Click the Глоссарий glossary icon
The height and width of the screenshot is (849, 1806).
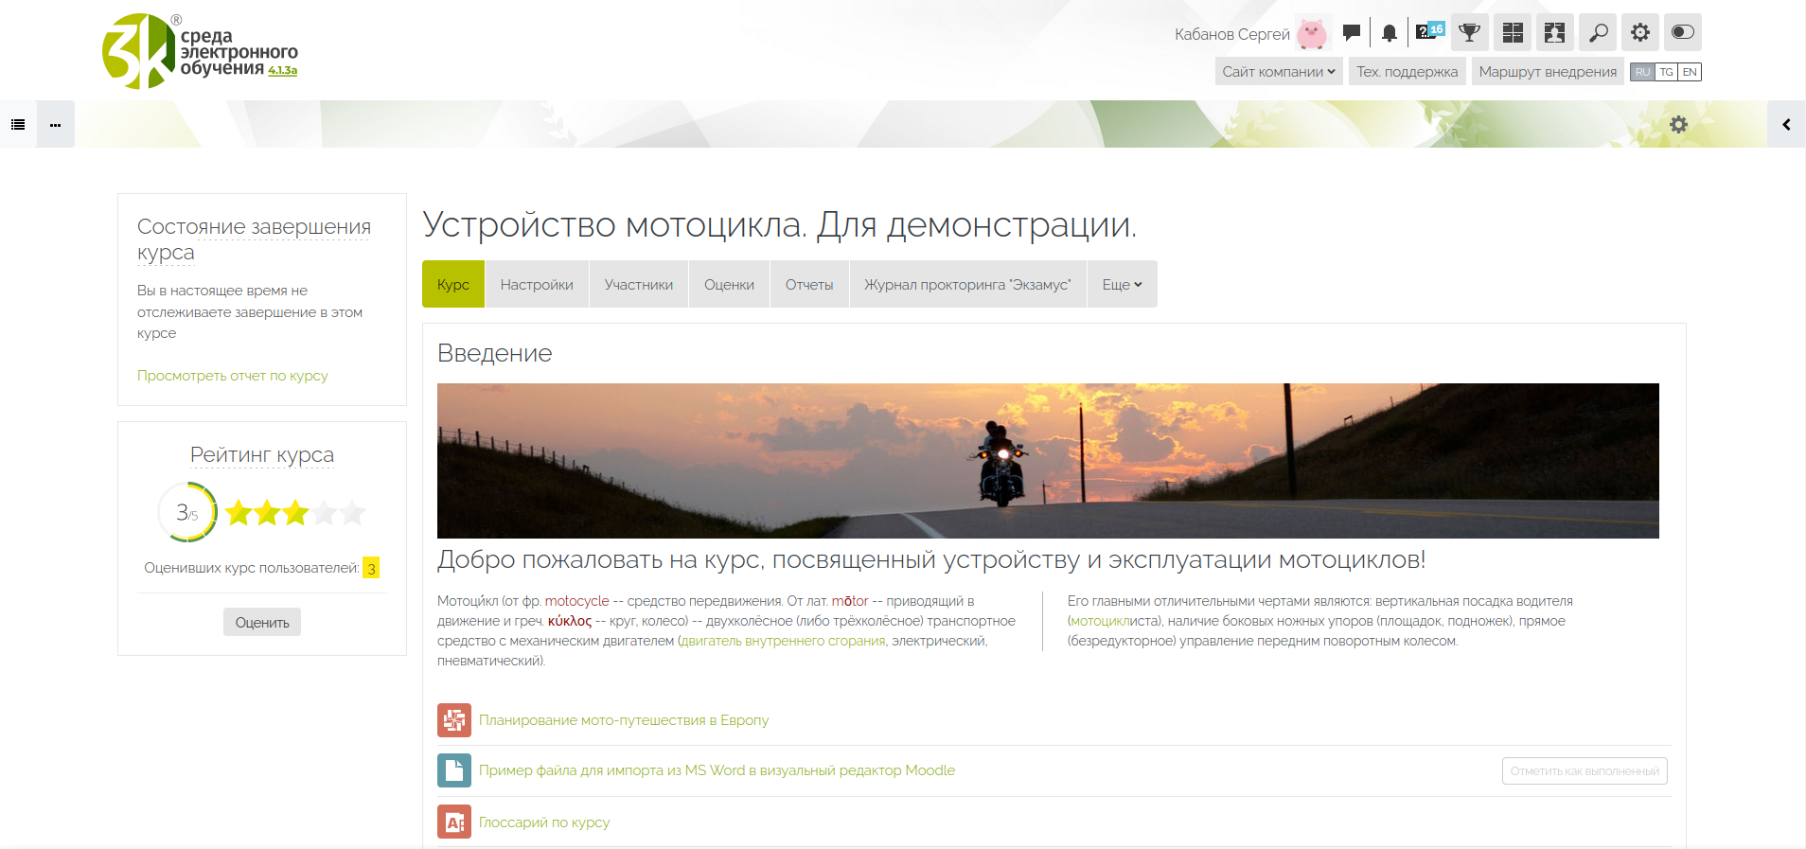tap(454, 822)
